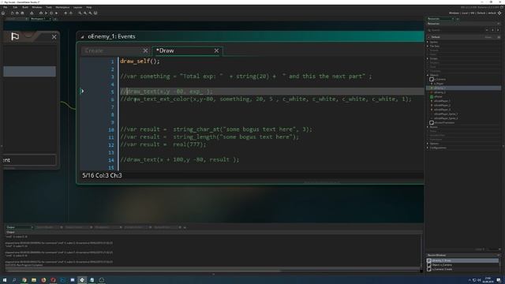This screenshot has height=284, width=505.
Task: Open the Marketplace menu
Action: pyautogui.click(x=62, y=7)
